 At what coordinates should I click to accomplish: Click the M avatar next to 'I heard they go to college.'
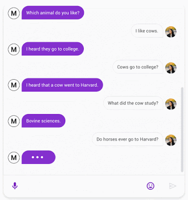tap(14, 49)
